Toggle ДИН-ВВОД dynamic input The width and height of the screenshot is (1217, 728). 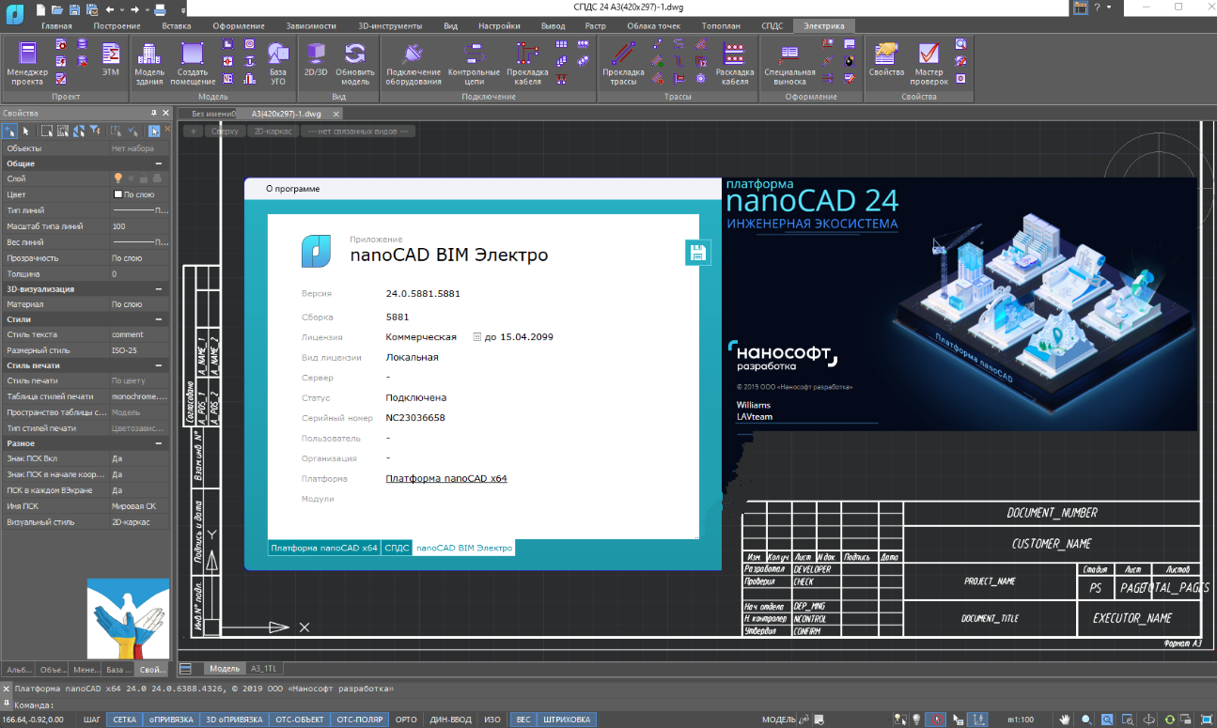[x=450, y=720]
